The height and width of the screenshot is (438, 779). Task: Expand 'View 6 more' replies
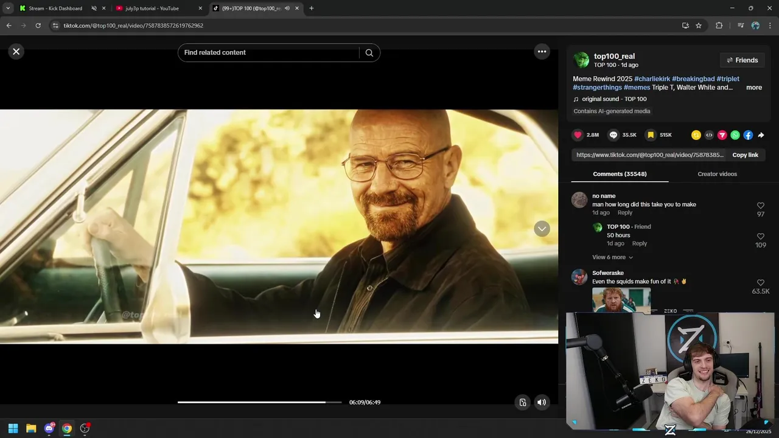click(x=612, y=257)
